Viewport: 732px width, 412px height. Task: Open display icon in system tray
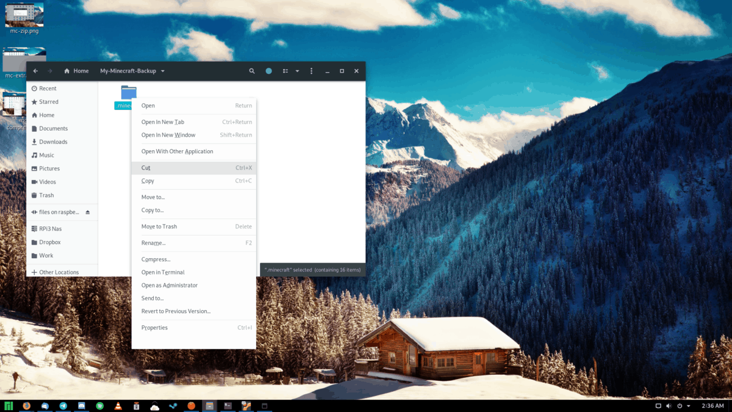coord(658,406)
